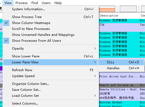The image size is (145, 107).
Task: Open Organize Column Sets dialog
Action: point(51,84)
